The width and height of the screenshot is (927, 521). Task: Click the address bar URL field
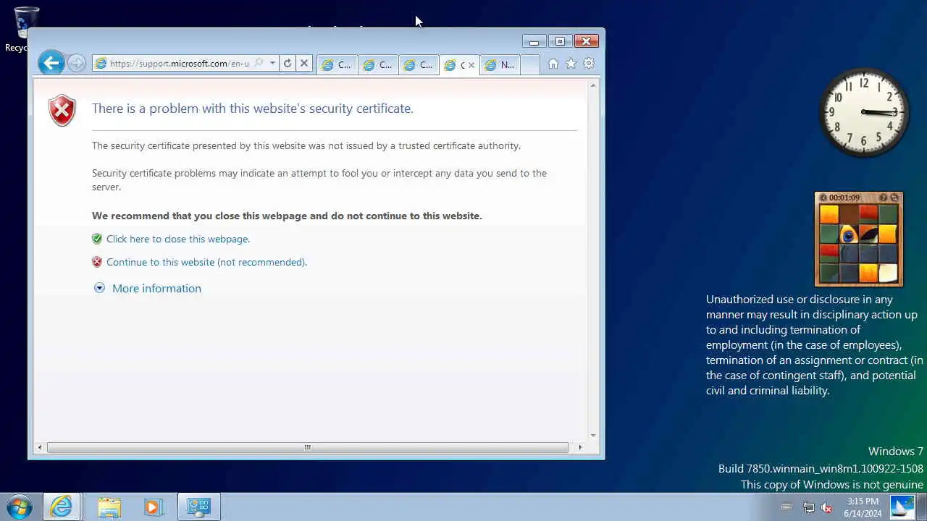coord(179,64)
